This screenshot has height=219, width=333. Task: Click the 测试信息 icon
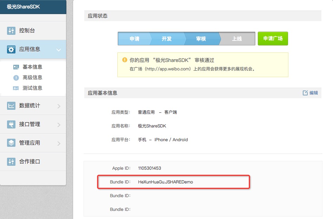coord(16,88)
